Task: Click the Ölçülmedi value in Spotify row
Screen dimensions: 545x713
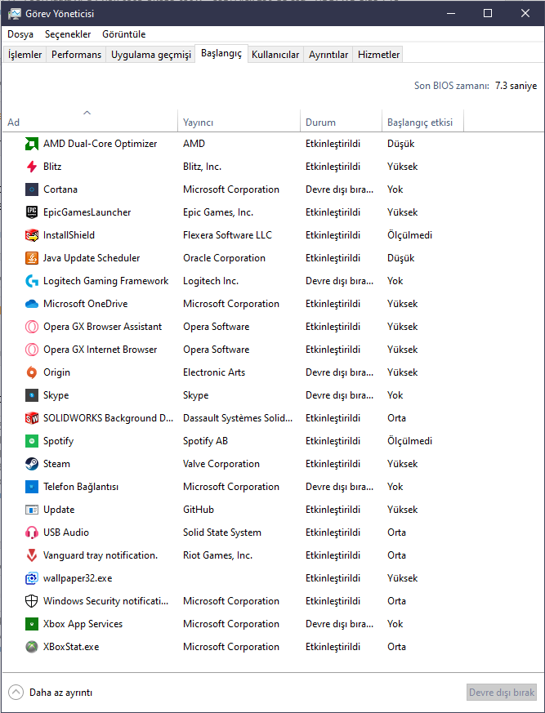Action: [410, 441]
